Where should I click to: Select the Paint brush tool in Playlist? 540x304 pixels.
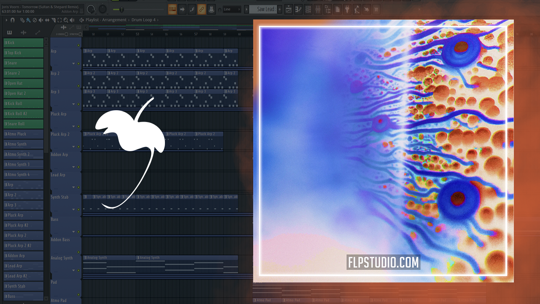click(x=28, y=20)
